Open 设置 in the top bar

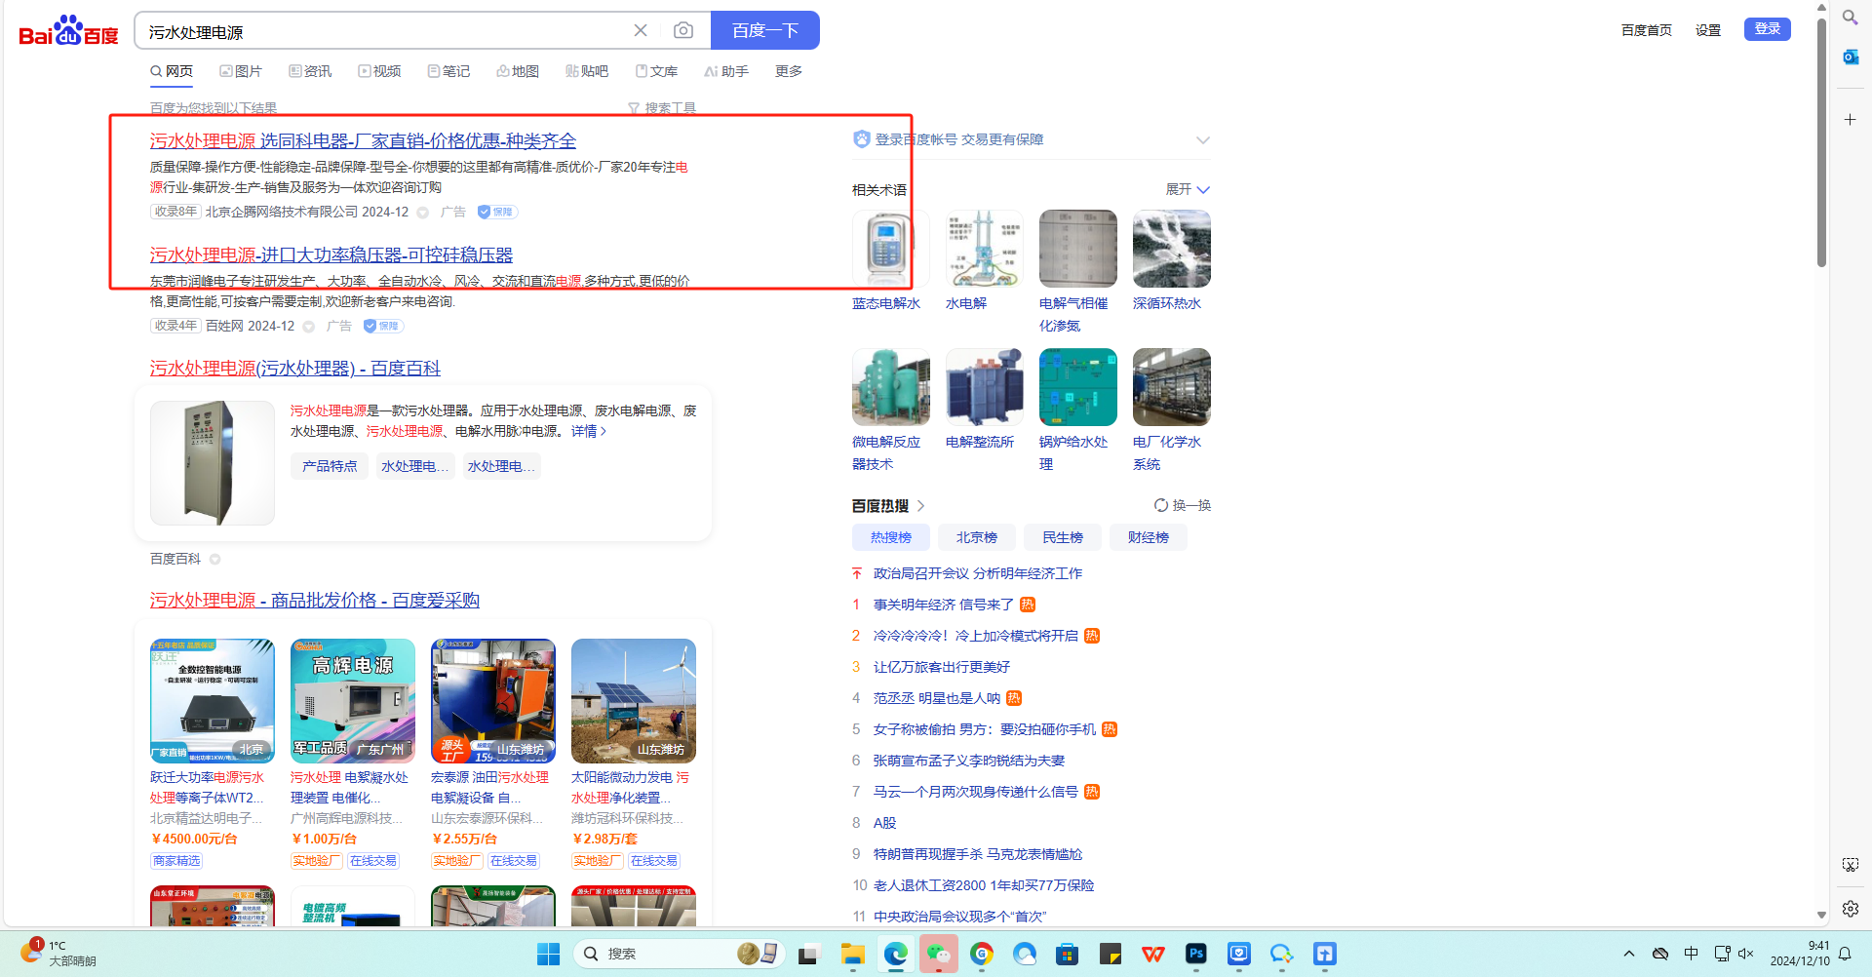click(1708, 30)
